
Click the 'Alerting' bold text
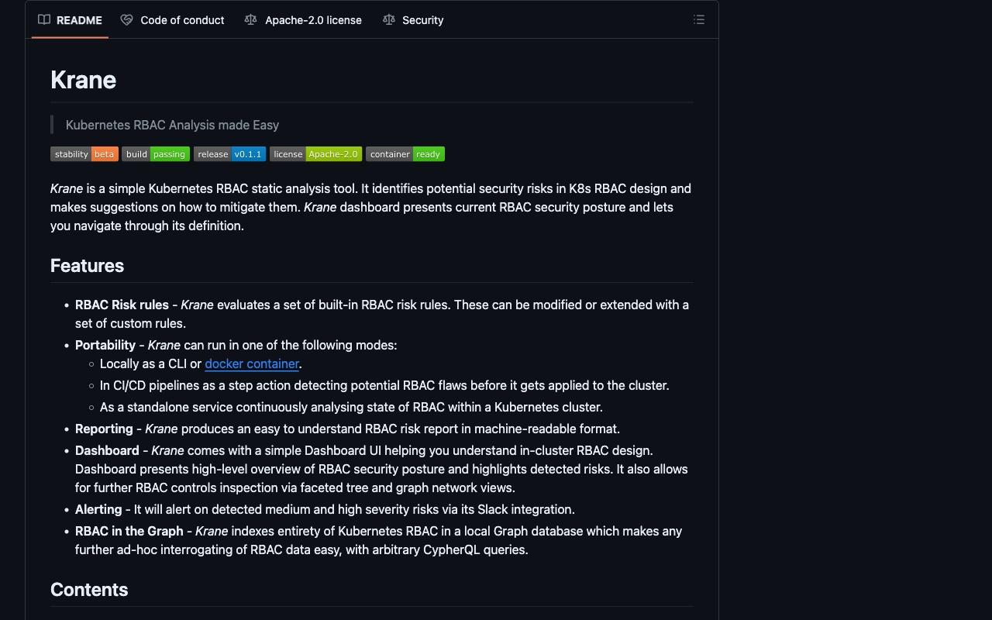point(98,509)
